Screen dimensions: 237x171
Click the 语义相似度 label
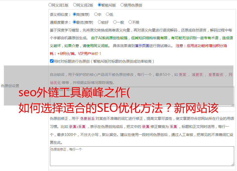click(x=60, y=15)
